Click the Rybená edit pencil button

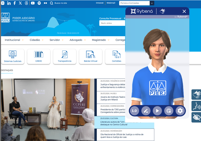146,111
